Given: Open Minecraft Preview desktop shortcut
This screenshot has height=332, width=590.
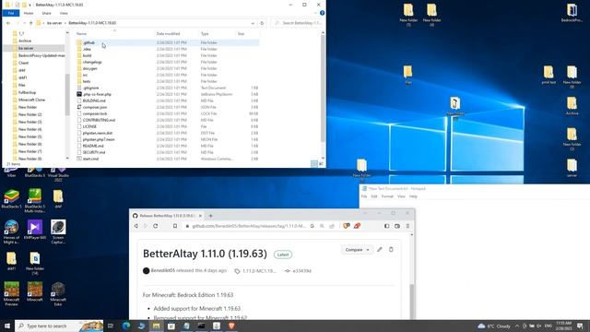Looking at the screenshot, I should [x=11, y=293].
